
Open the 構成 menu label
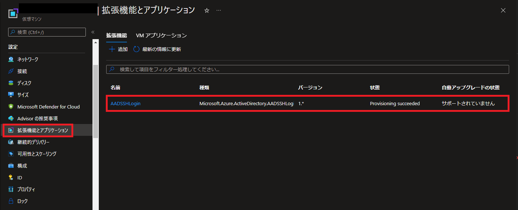[x=22, y=166]
